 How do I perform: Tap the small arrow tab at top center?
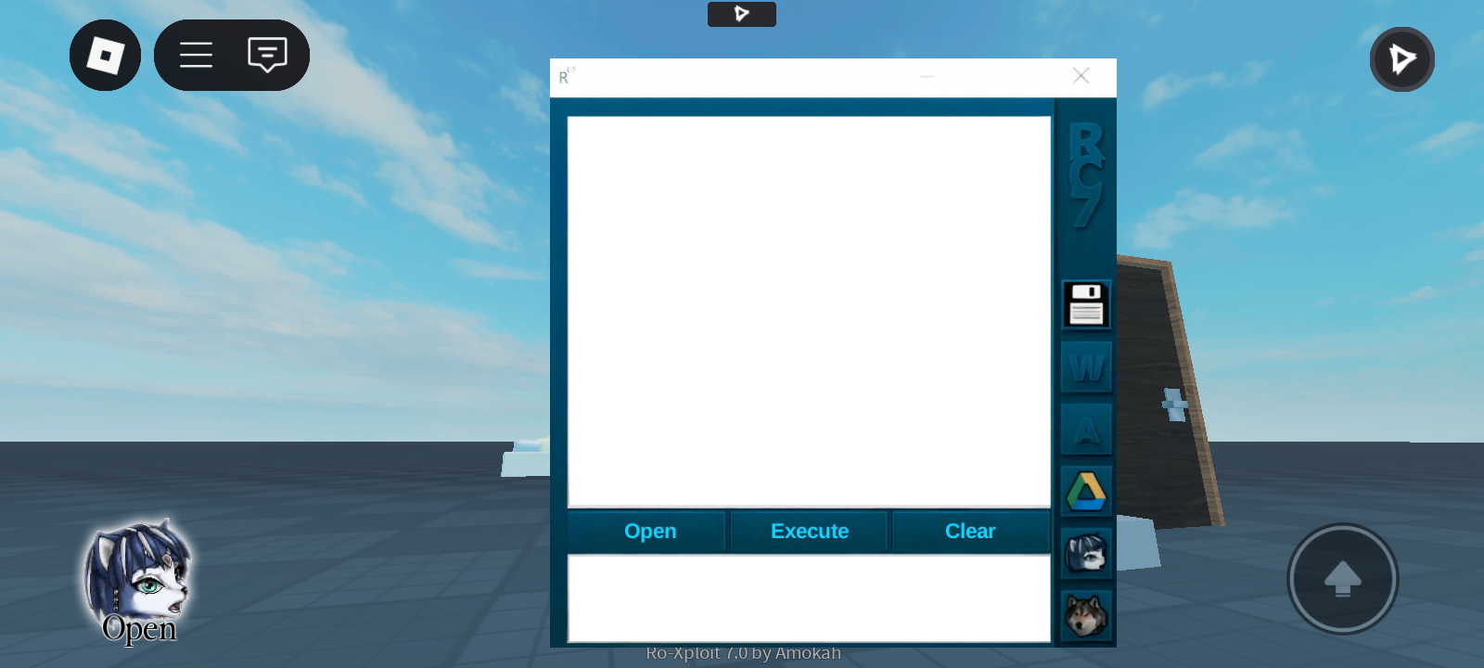click(x=741, y=14)
